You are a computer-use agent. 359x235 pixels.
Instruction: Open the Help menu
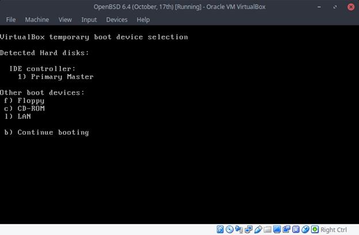[143, 19]
